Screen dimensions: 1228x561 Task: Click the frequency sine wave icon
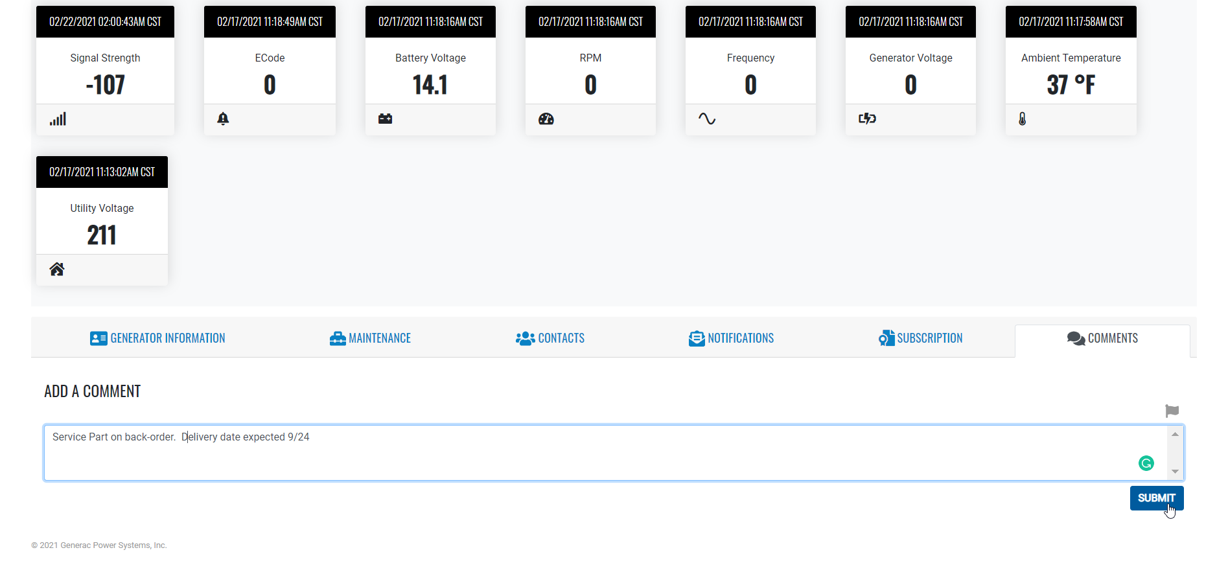707,119
